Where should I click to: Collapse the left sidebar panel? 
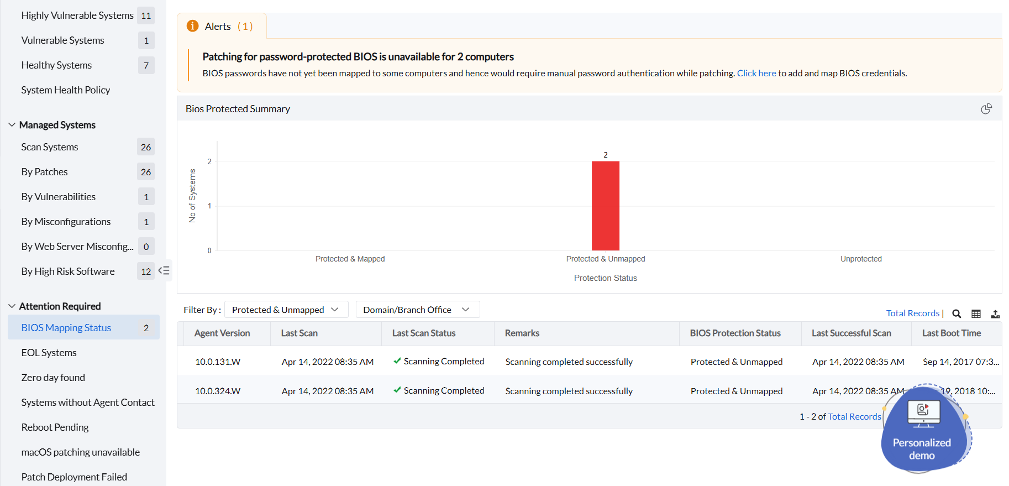click(164, 270)
